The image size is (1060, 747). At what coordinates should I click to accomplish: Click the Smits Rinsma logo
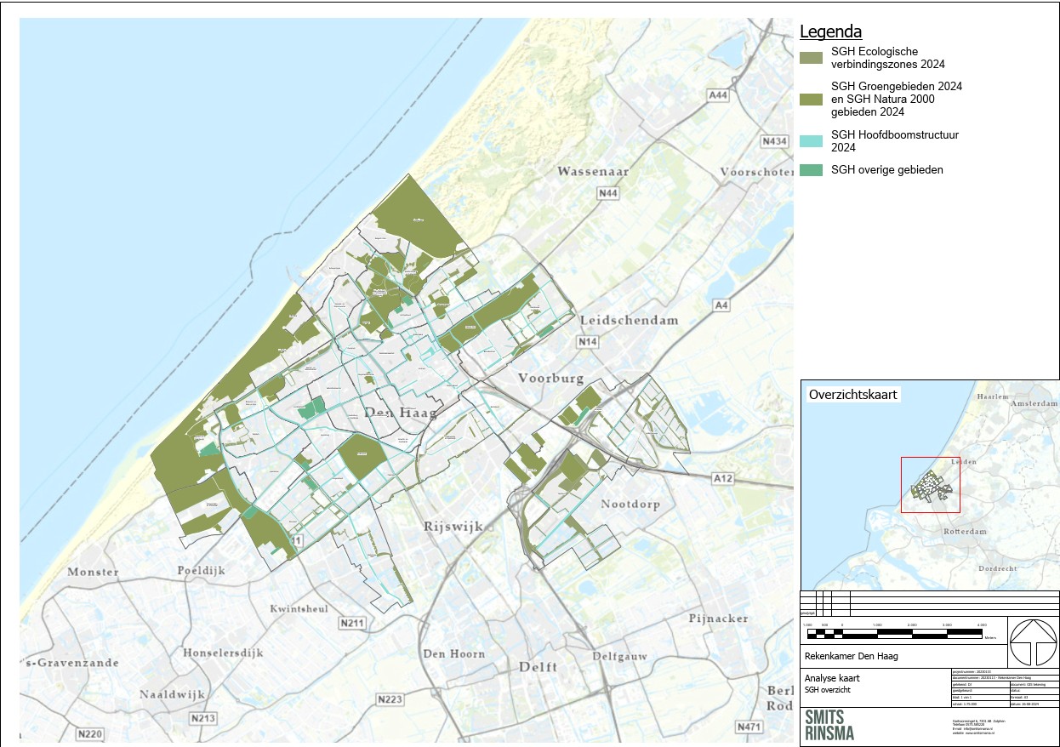pyautogui.click(x=829, y=724)
